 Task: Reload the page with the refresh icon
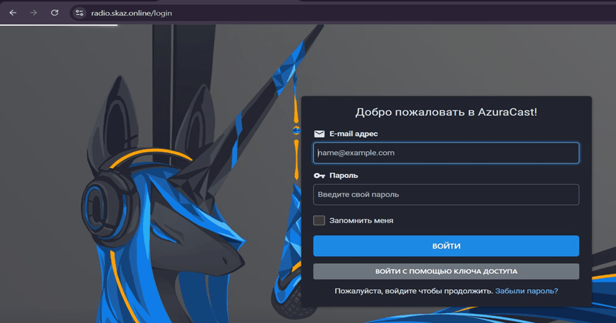(x=55, y=13)
